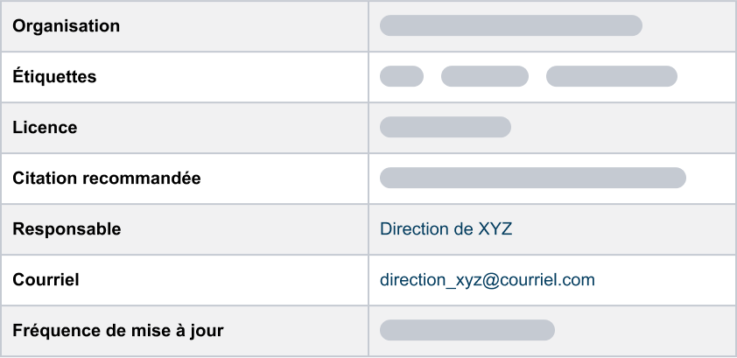The width and height of the screenshot is (737, 358).
Task: Open the Direction de XYZ link
Action: pos(446,229)
